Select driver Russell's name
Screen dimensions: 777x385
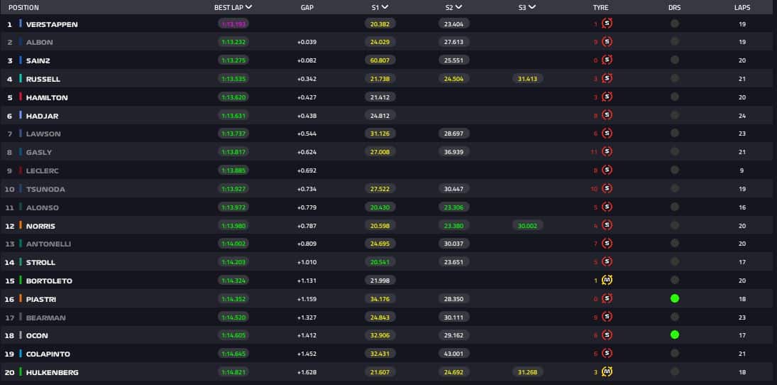coord(43,79)
